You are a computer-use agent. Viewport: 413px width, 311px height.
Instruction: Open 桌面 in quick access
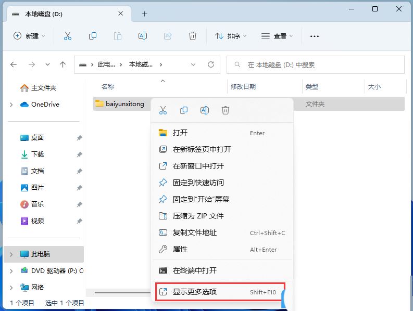pos(32,138)
